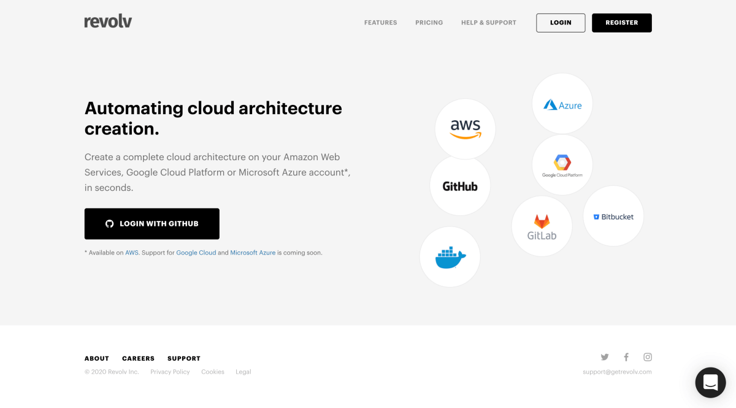Viewport: 736px width, 408px height.
Task: Click the GitHub logo circle
Action: click(460, 186)
